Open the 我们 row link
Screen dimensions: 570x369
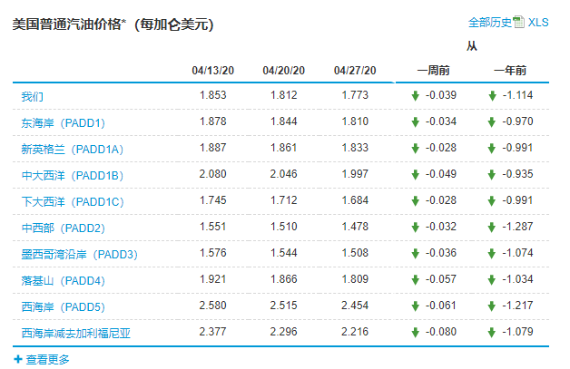click(33, 97)
